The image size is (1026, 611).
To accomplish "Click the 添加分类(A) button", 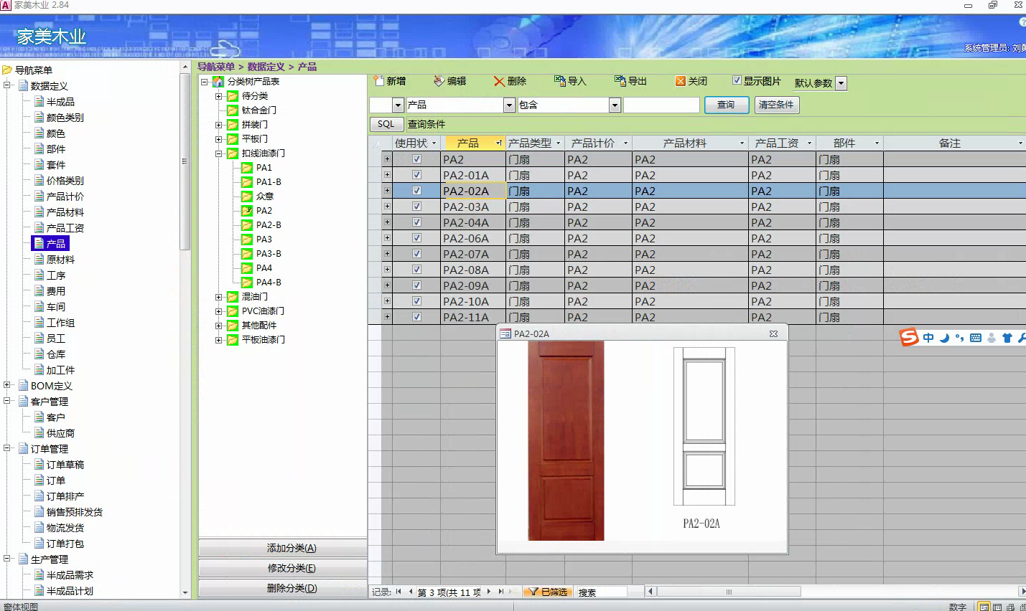I will click(283, 548).
